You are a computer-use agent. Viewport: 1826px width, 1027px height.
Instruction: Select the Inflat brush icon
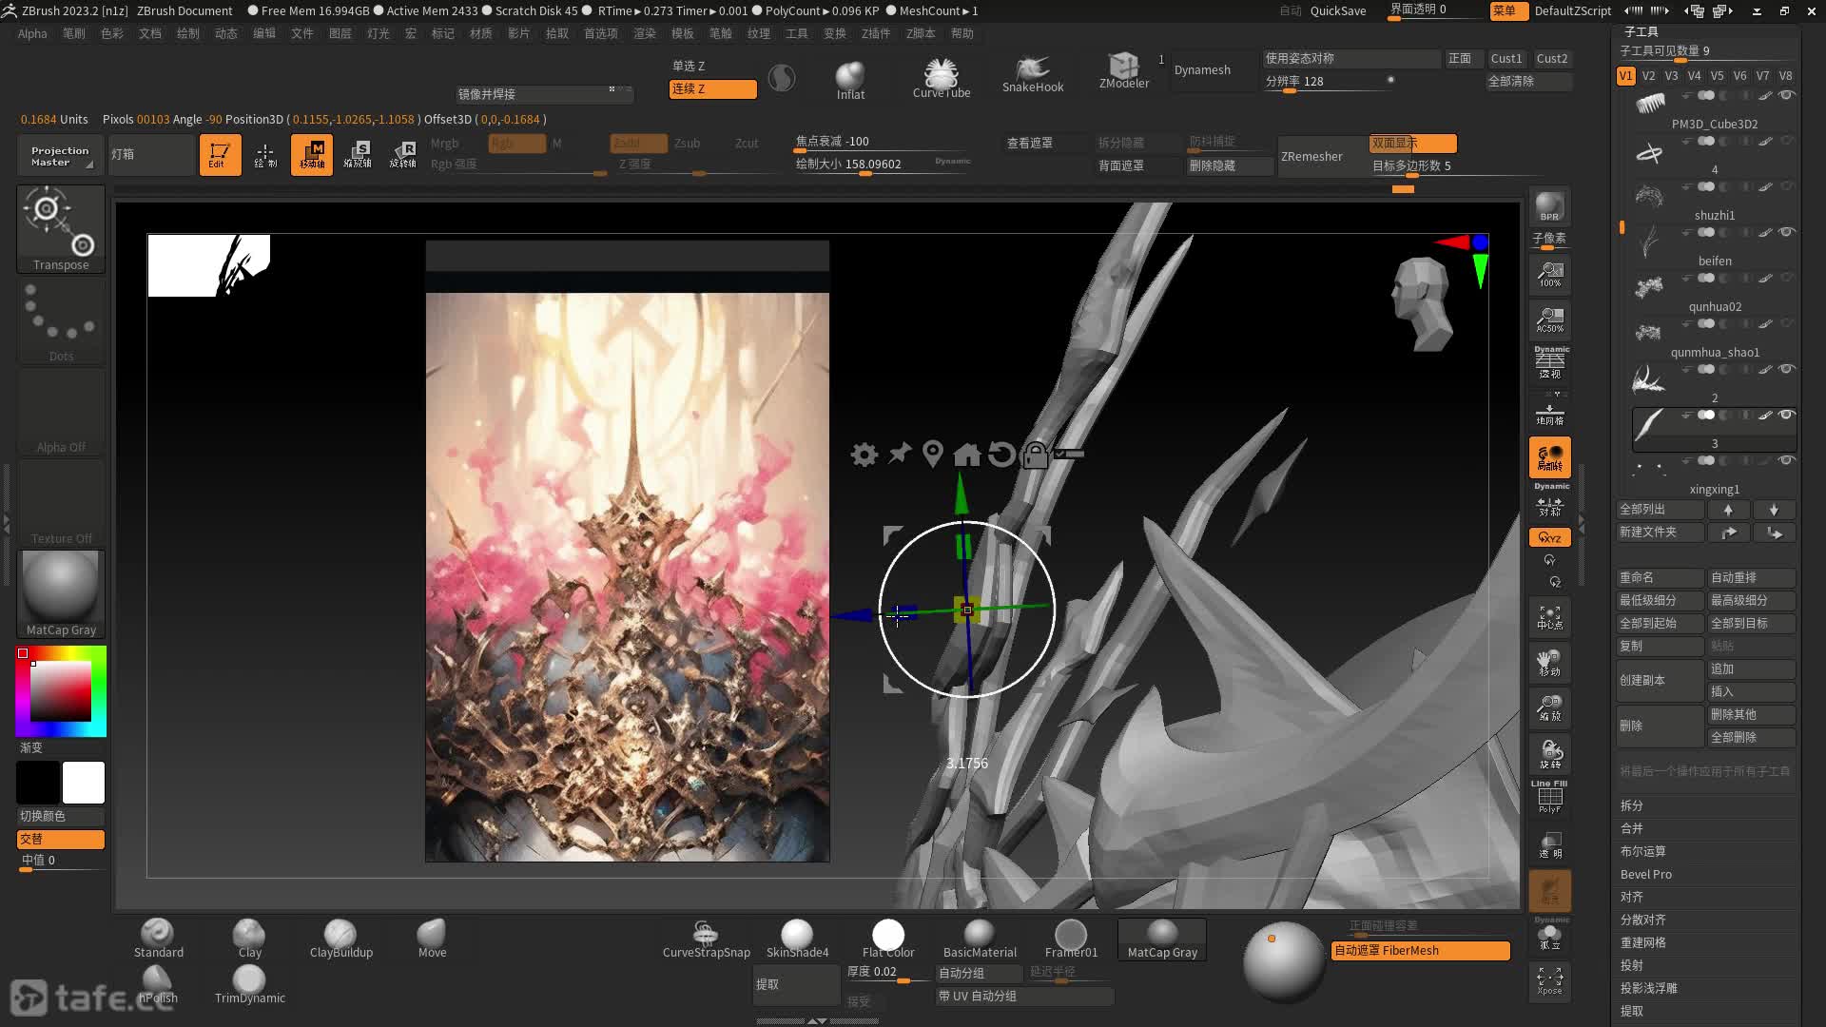pyautogui.click(x=850, y=80)
